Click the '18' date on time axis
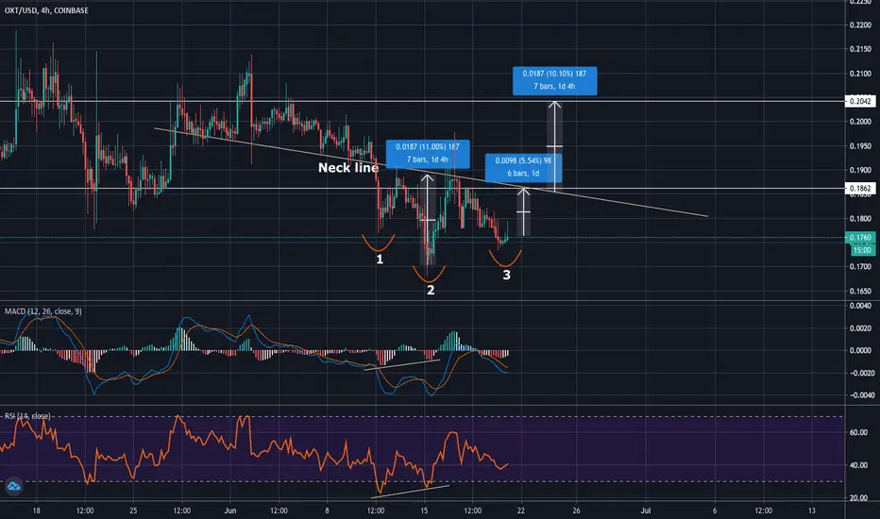Viewport: 880px width, 519px height. click(37, 511)
